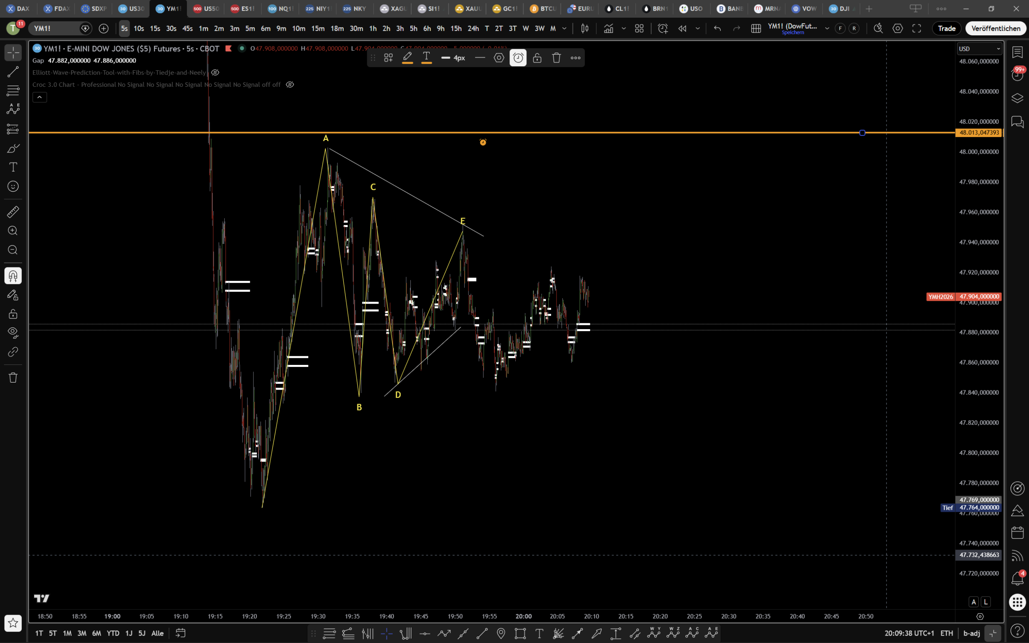The image size is (1029, 643).
Task: Select the trend line drawing tool
Action: click(13, 72)
